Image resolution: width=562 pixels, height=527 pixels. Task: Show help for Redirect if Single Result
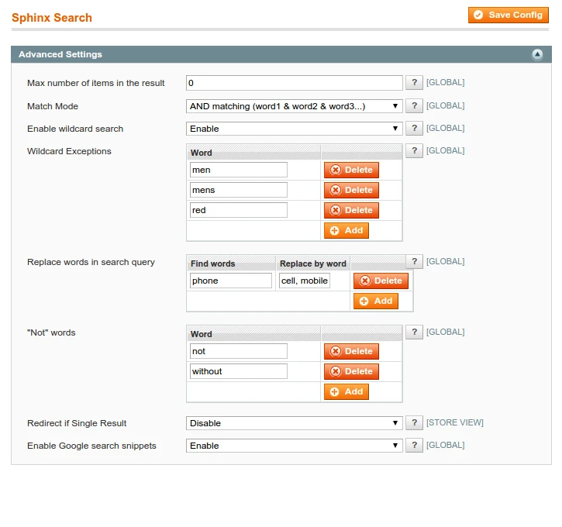(415, 423)
